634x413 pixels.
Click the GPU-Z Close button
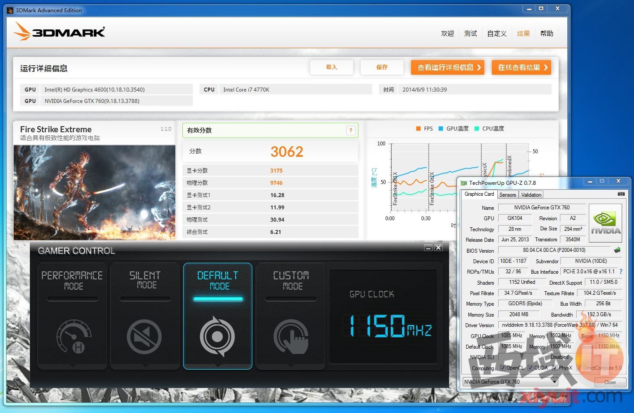point(610,382)
